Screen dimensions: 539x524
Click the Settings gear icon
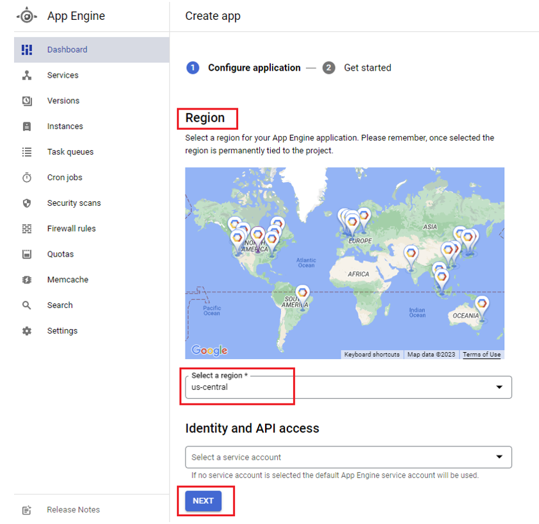click(x=27, y=331)
